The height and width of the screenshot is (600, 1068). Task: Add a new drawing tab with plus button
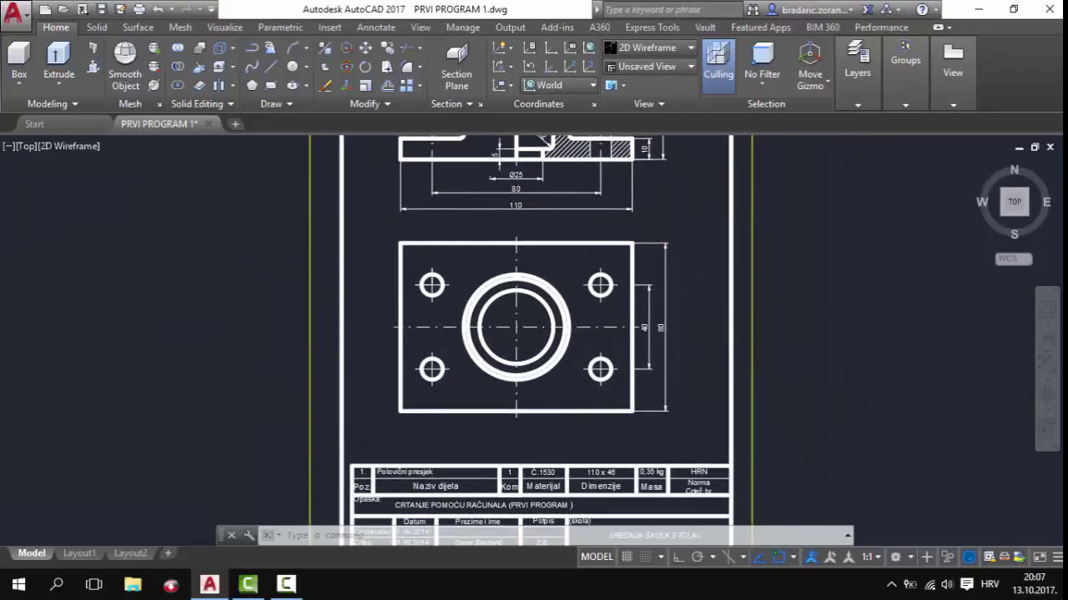click(235, 124)
